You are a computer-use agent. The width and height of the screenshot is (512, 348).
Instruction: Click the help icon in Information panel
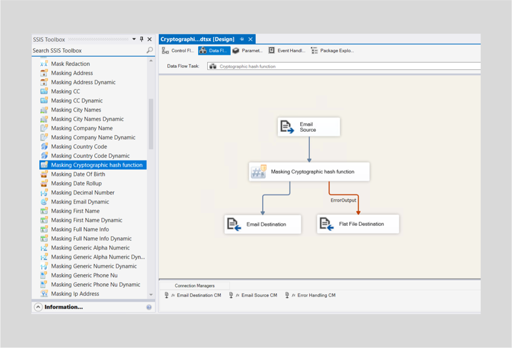(149, 307)
